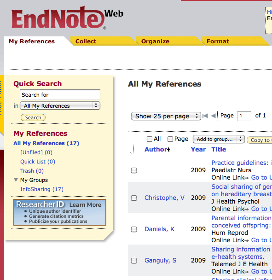Open the Quick List (0) link
Screen dimensions: 272x280
[x=38, y=162]
